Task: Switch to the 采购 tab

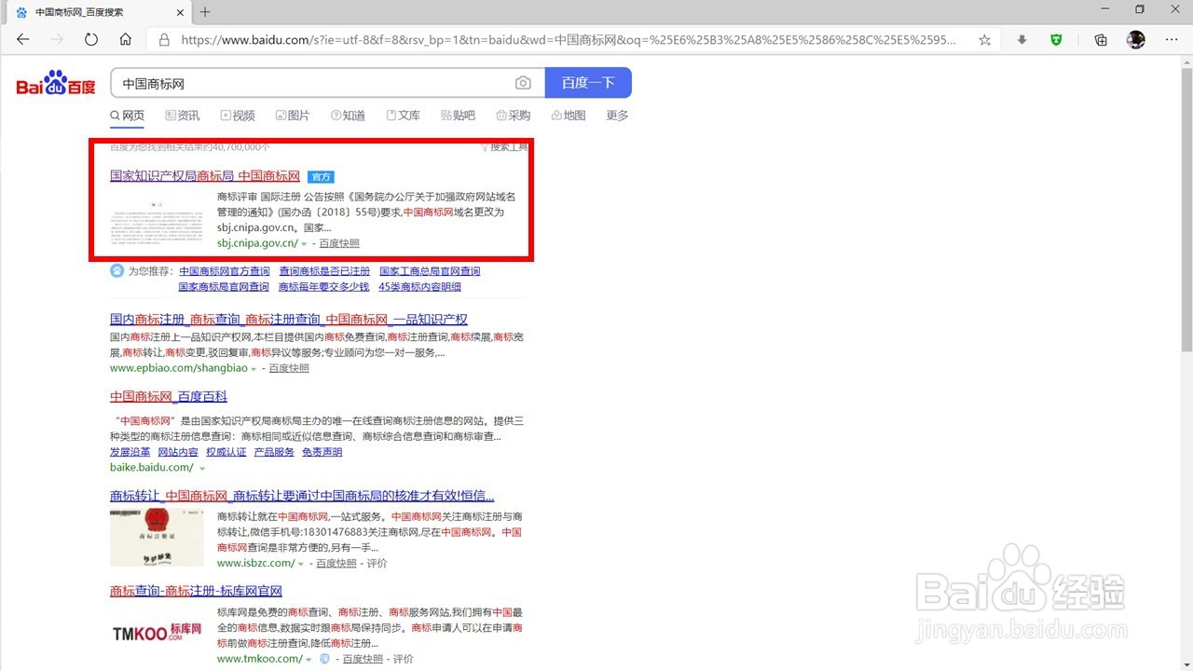Action: 514,116
